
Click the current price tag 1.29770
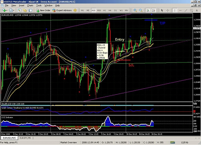[197, 28]
